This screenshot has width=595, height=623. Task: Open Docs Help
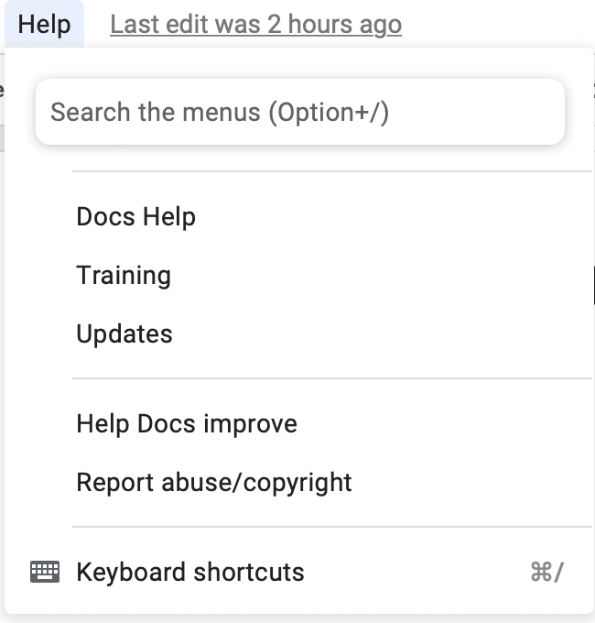coord(299,216)
